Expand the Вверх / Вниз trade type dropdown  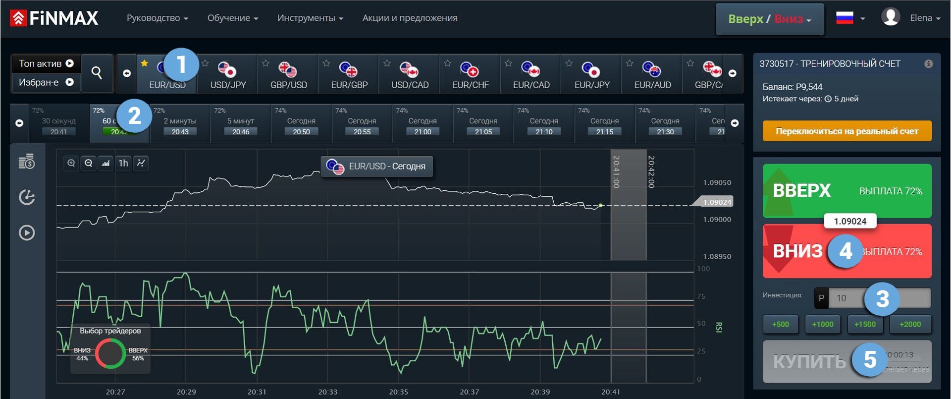770,19
